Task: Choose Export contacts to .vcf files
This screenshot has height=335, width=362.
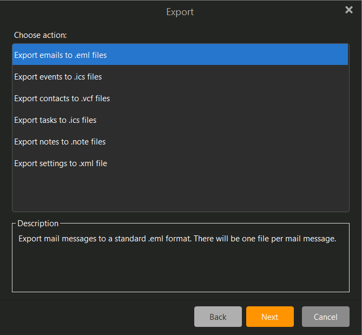Action: pos(180,98)
